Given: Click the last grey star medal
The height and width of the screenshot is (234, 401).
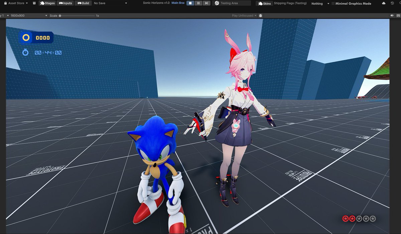Looking at the screenshot, I should (373, 219).
